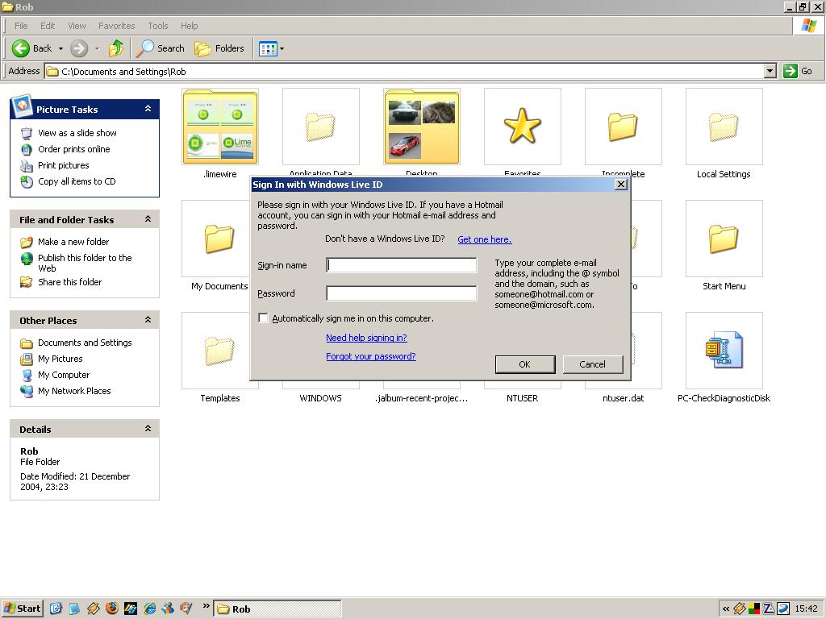Open the Help menu
Image resolution: width=826 pixels, height=619 pixels.
(x=189, y=26)
